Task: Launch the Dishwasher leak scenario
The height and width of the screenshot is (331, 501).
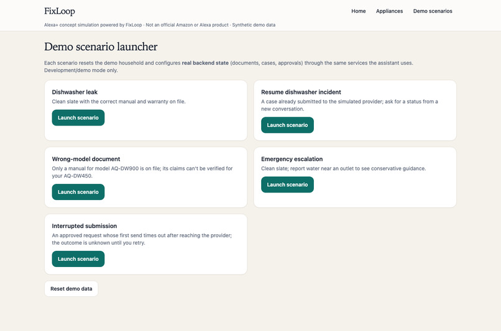Action: point(78,118)
